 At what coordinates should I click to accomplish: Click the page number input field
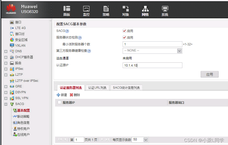(79, 140)
